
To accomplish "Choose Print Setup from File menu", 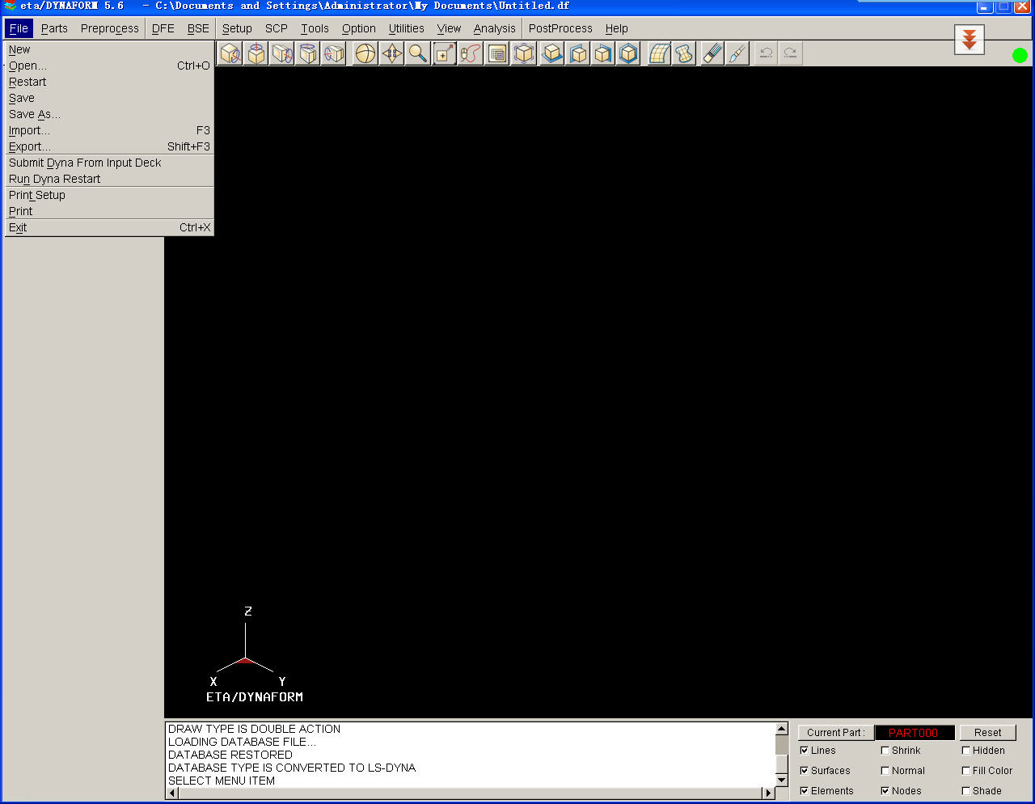I will tap(108, 195).
